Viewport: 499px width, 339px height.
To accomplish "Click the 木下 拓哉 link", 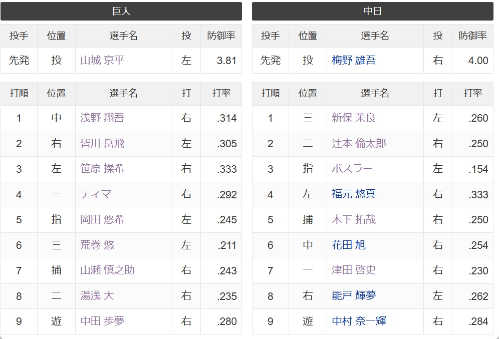I will click(354, 219).
